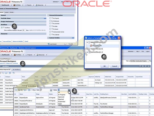The height and width of the screenshot is (116, 154).
Task: Click Local intranet status bar icon
Action: coord(48,44)
